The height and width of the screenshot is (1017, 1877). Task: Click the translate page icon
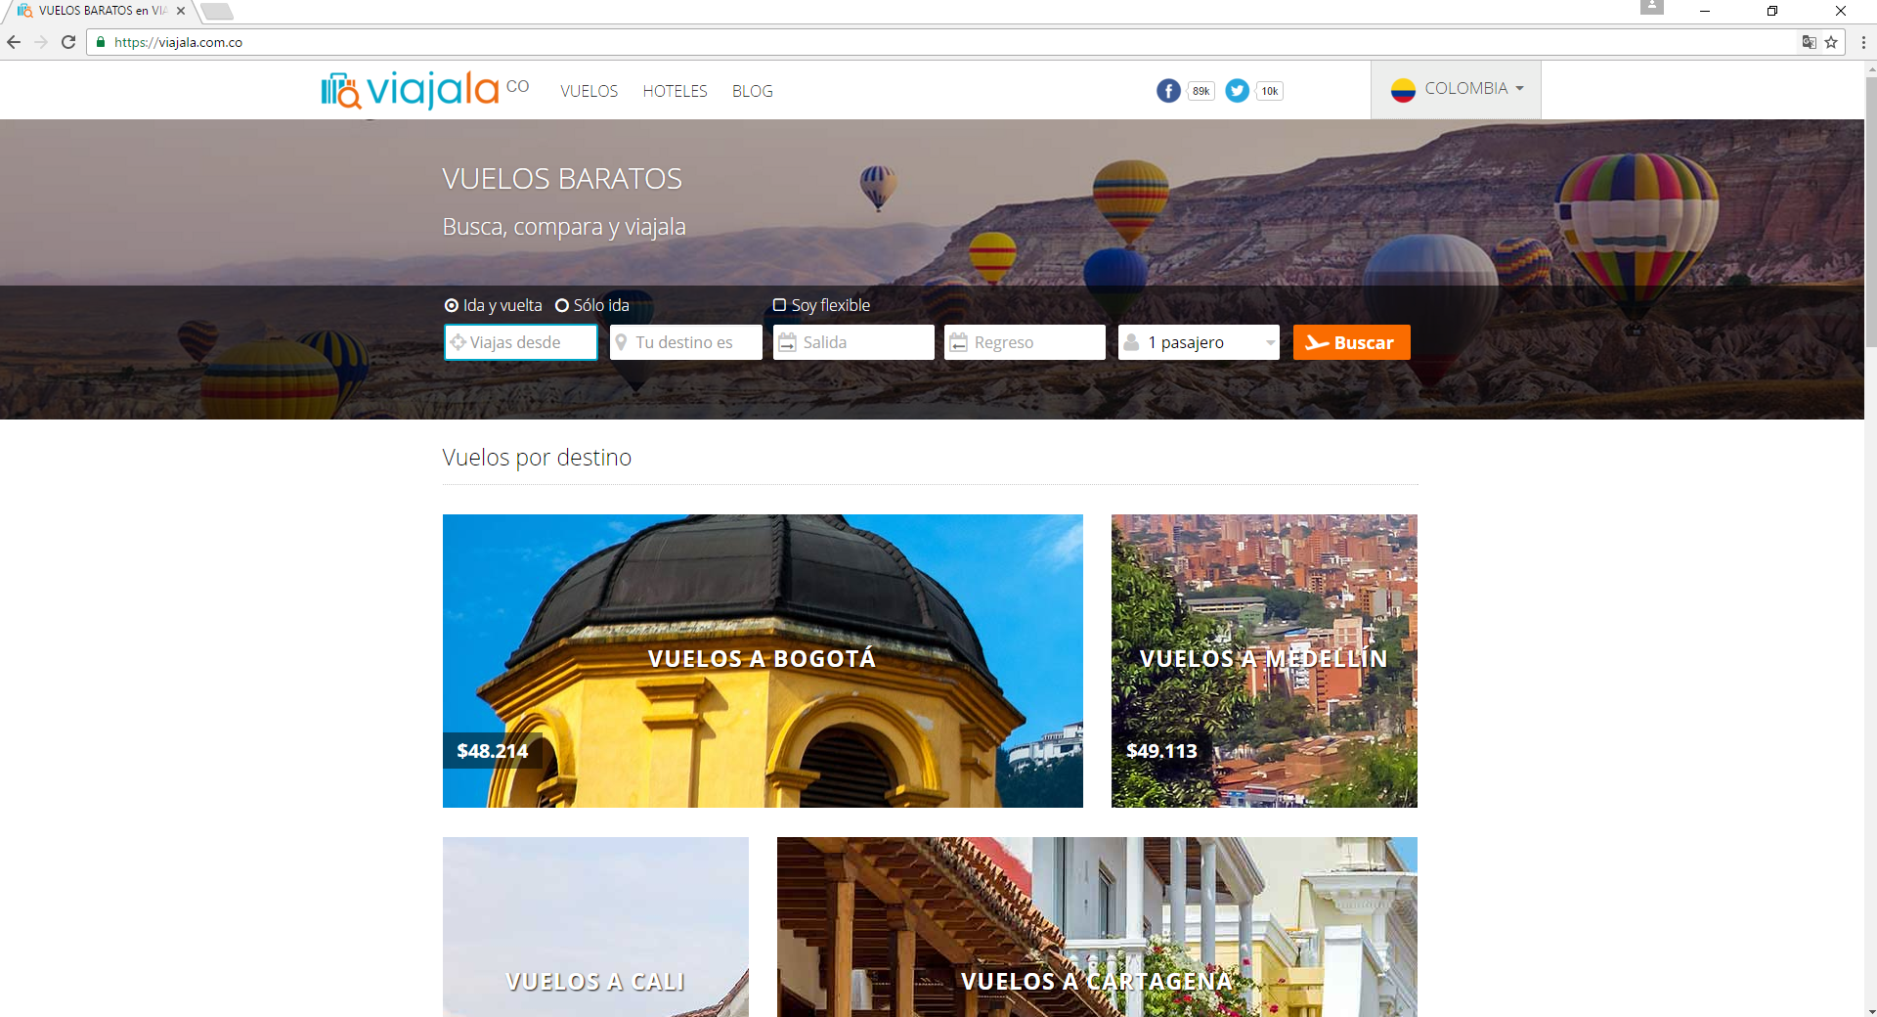click(x=1809, y=42)
